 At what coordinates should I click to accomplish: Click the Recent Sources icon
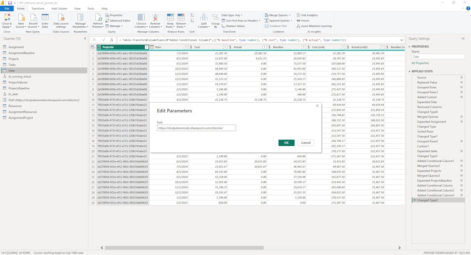point(33,18)
